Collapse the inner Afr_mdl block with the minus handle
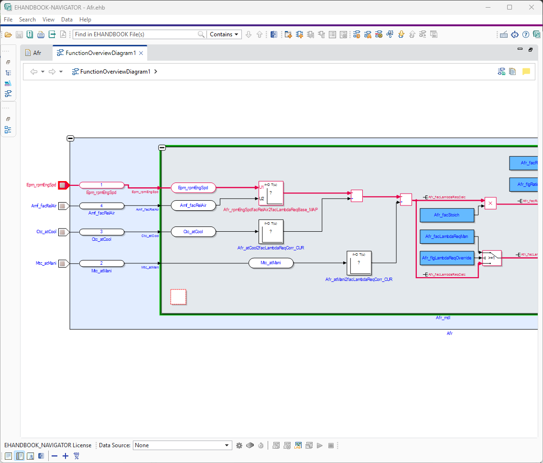This screenshot has height=463, width=543. click(162, 148)
